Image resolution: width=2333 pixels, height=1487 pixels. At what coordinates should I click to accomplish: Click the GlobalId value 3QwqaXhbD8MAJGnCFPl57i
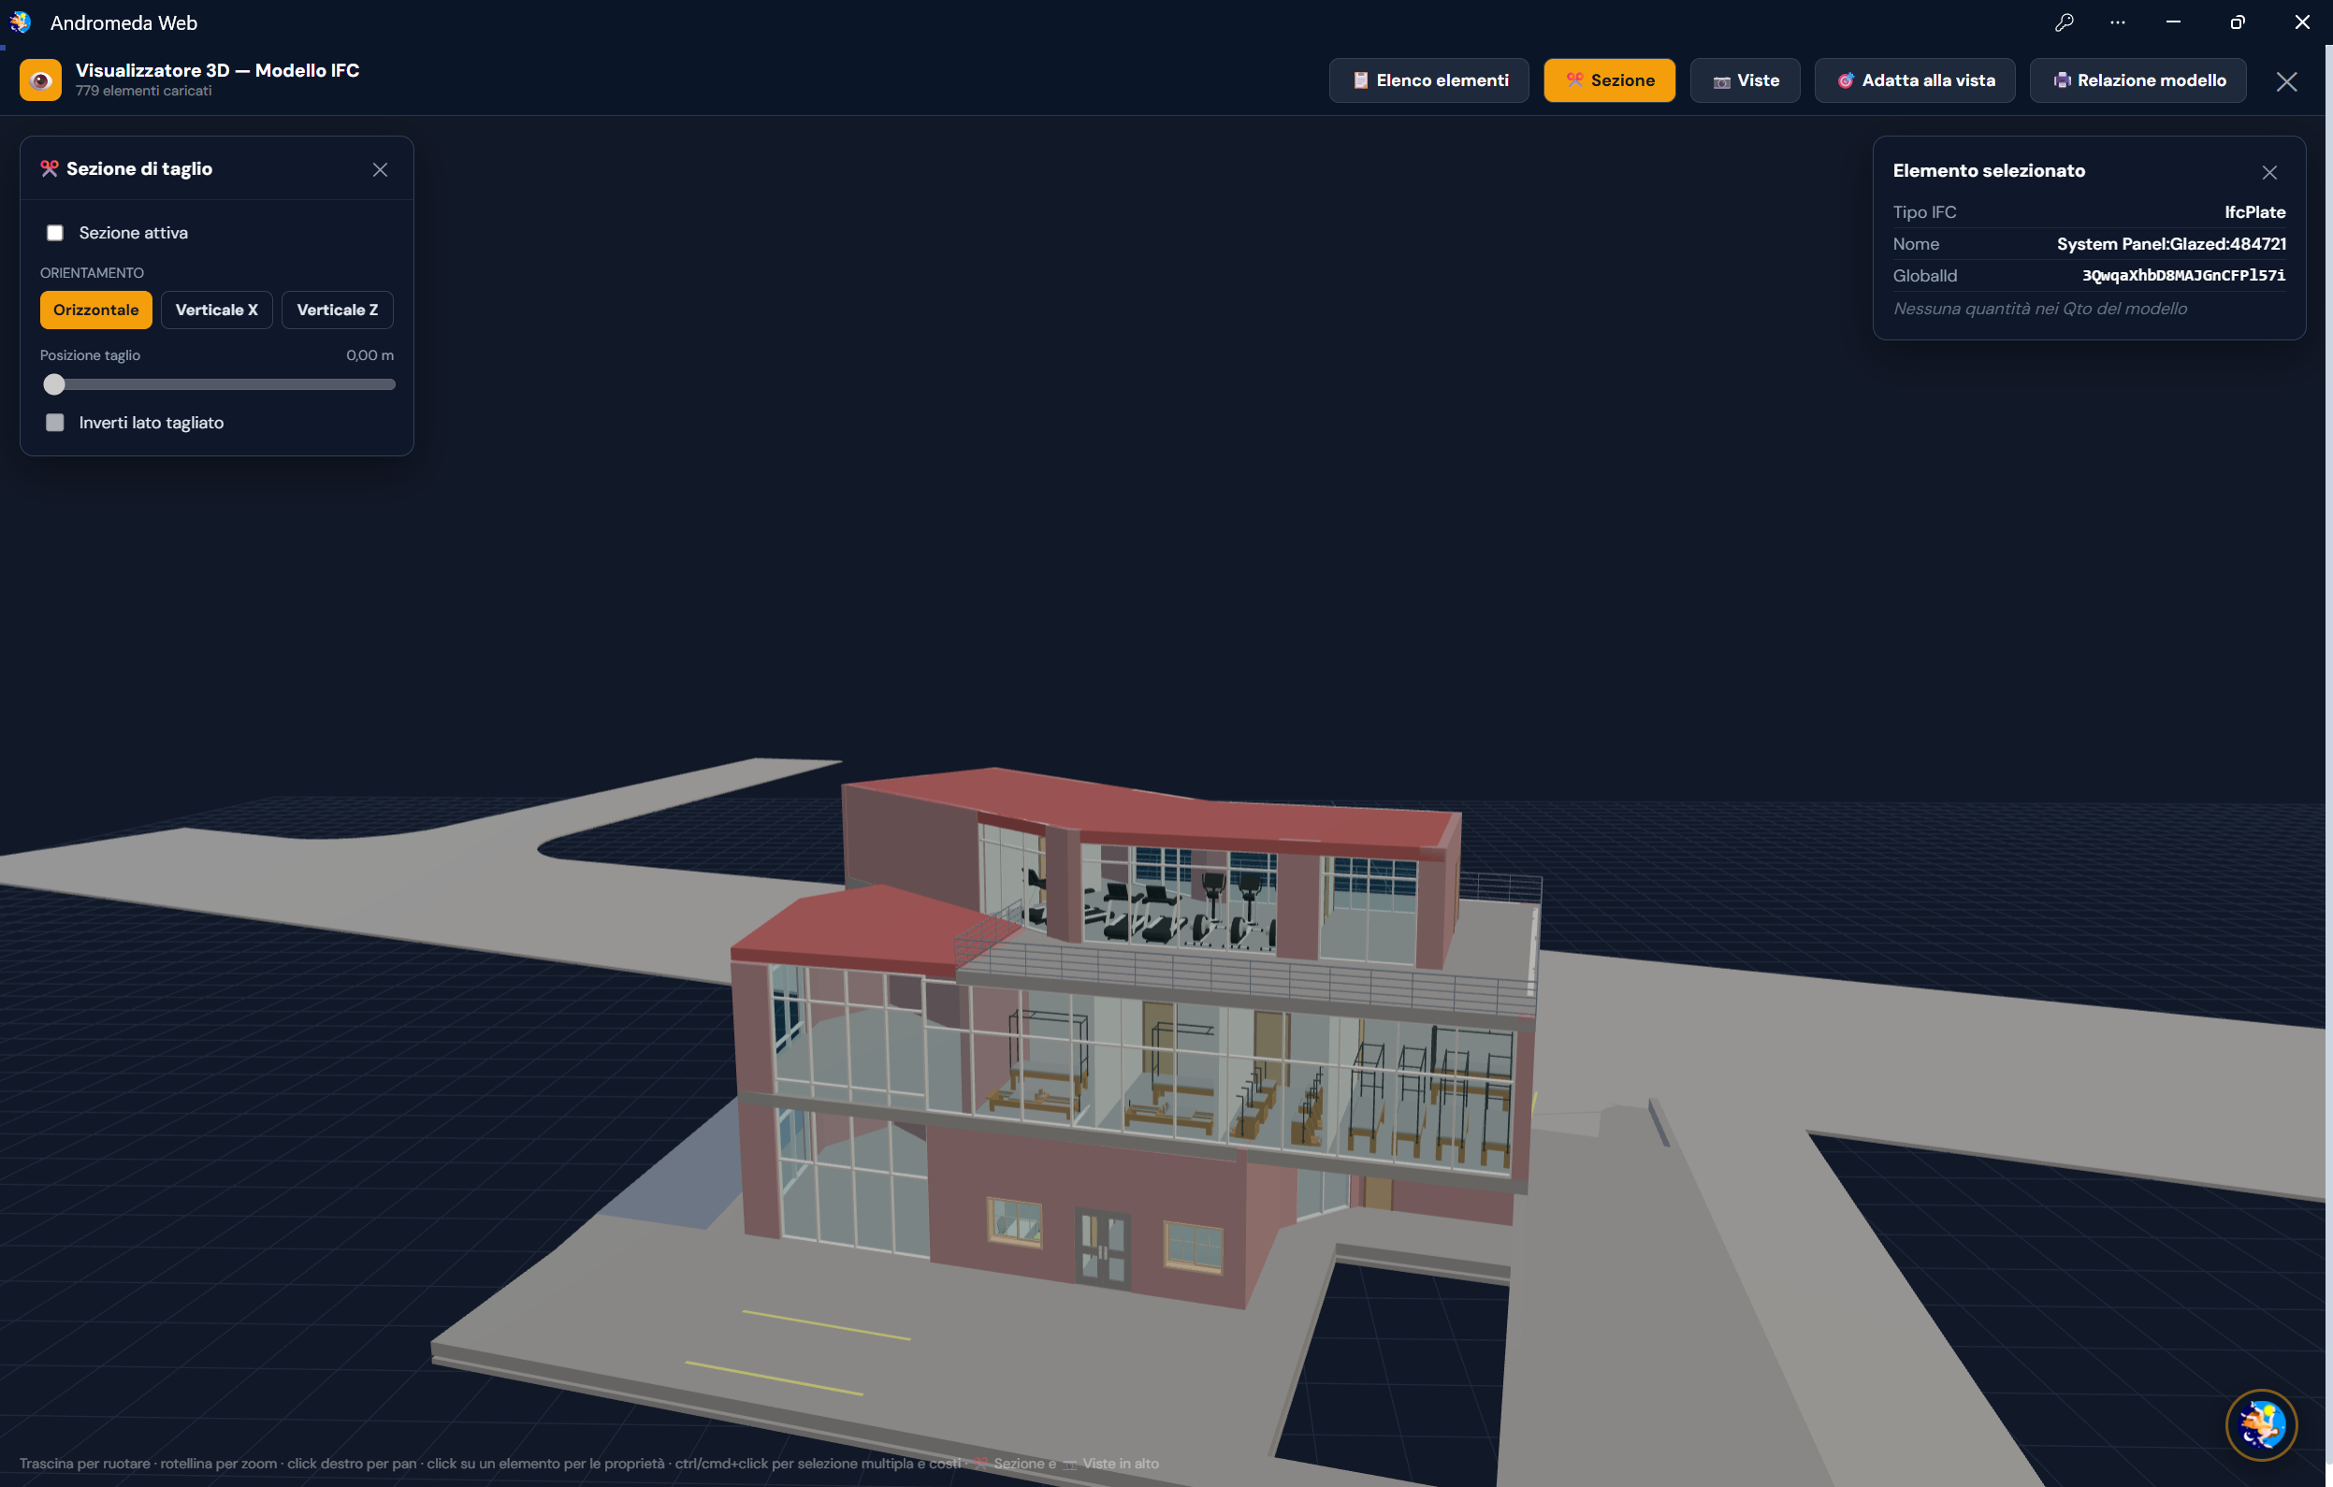point(2183,275)
